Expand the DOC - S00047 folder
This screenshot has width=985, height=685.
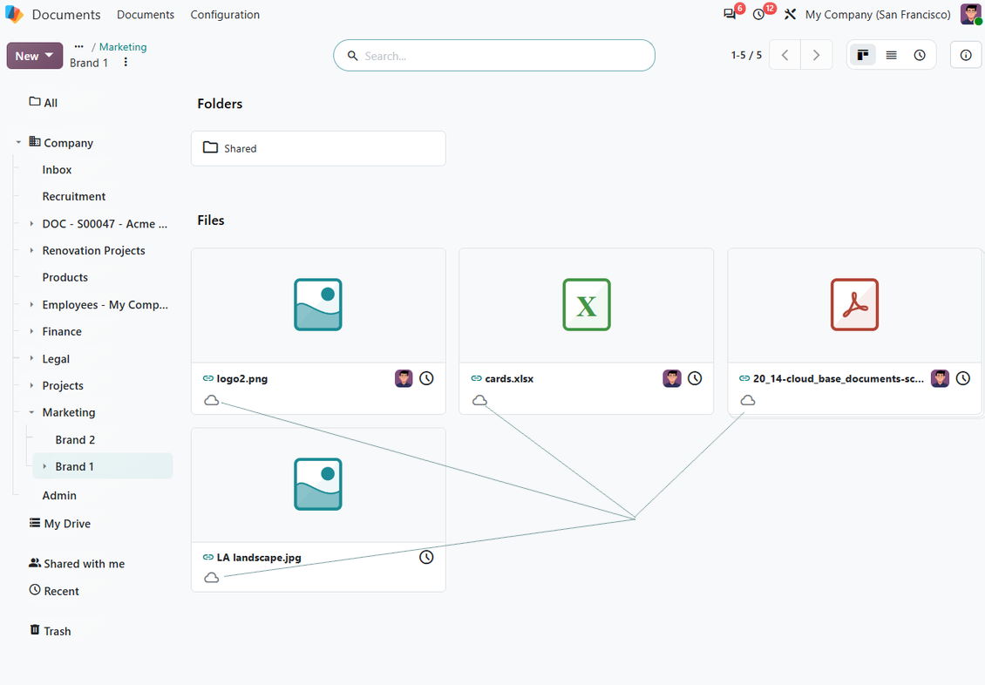[31, 223]
